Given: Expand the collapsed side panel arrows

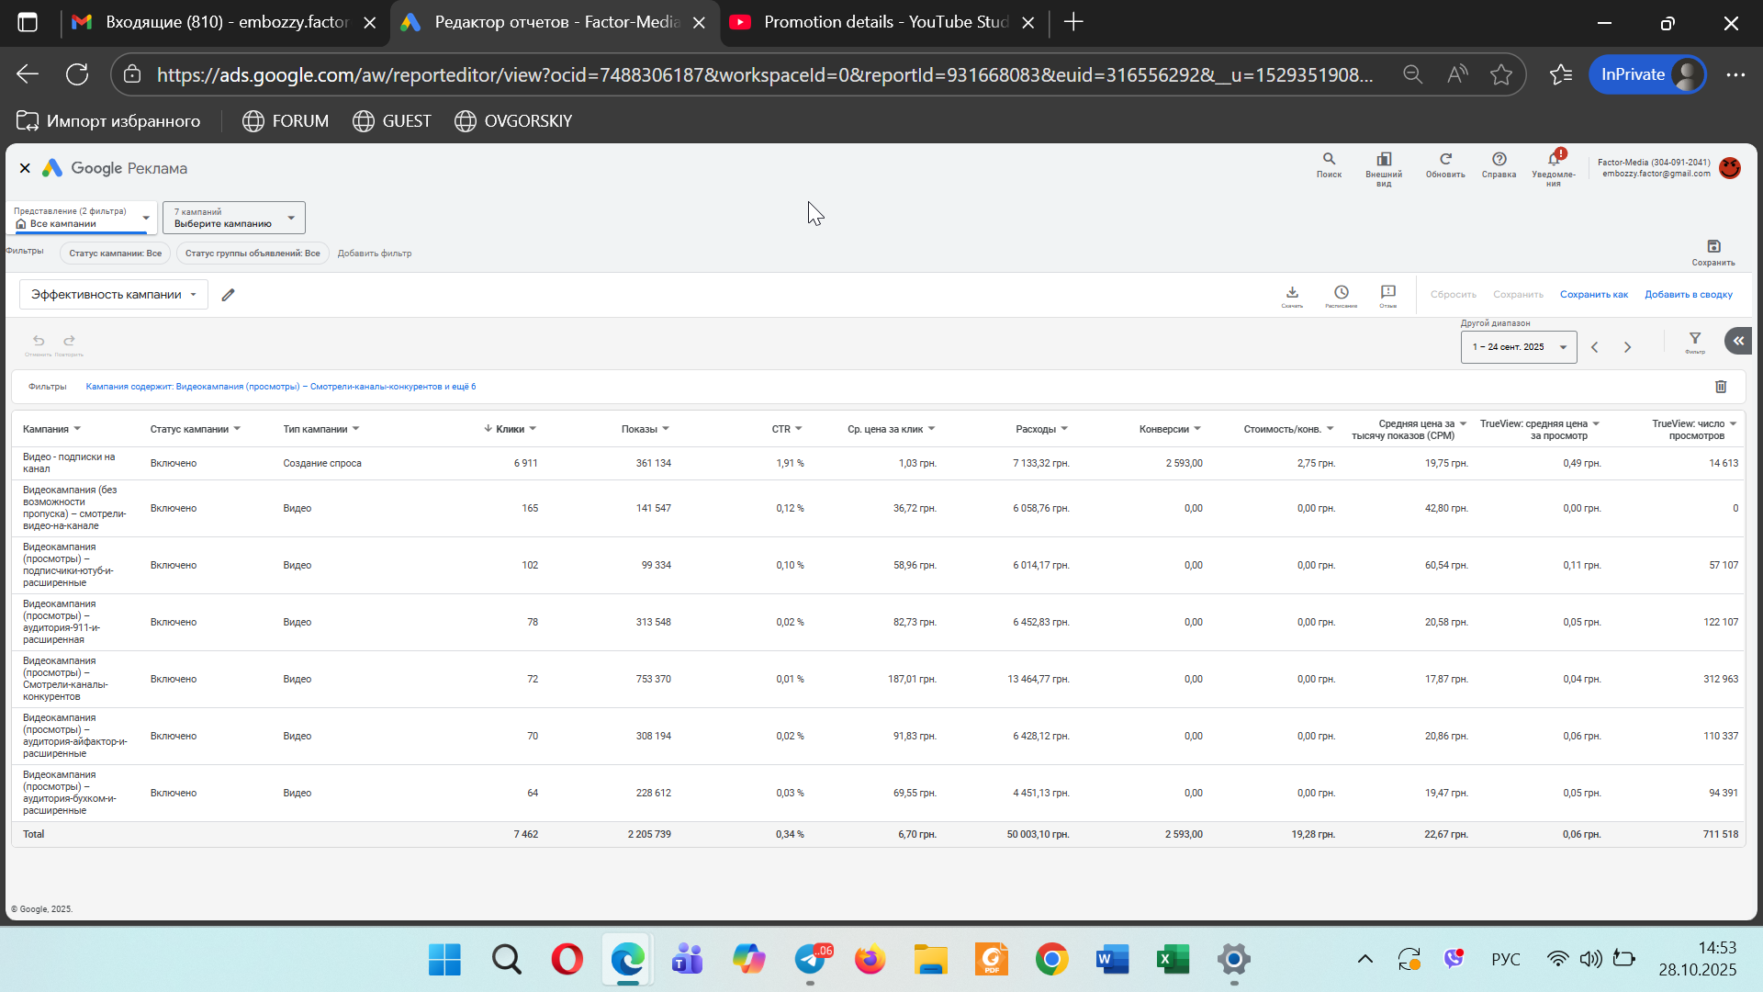Looking at the screenshot, I should (1738, 341).
